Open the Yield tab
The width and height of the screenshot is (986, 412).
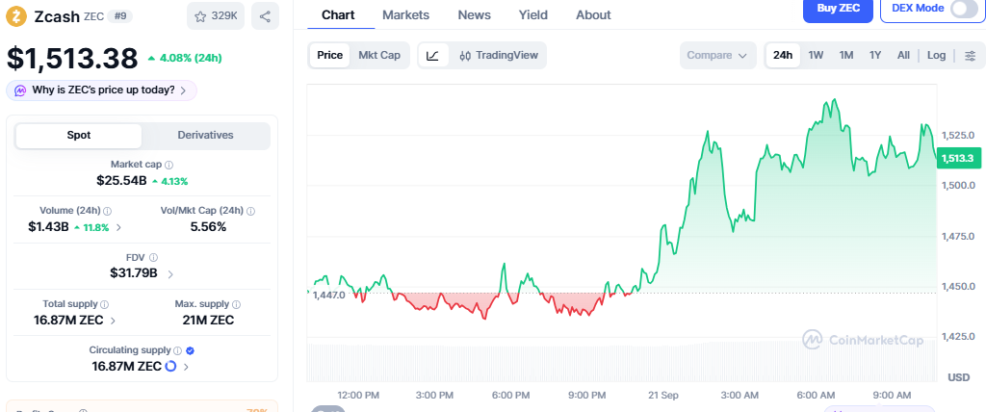(x=533, y=15)
